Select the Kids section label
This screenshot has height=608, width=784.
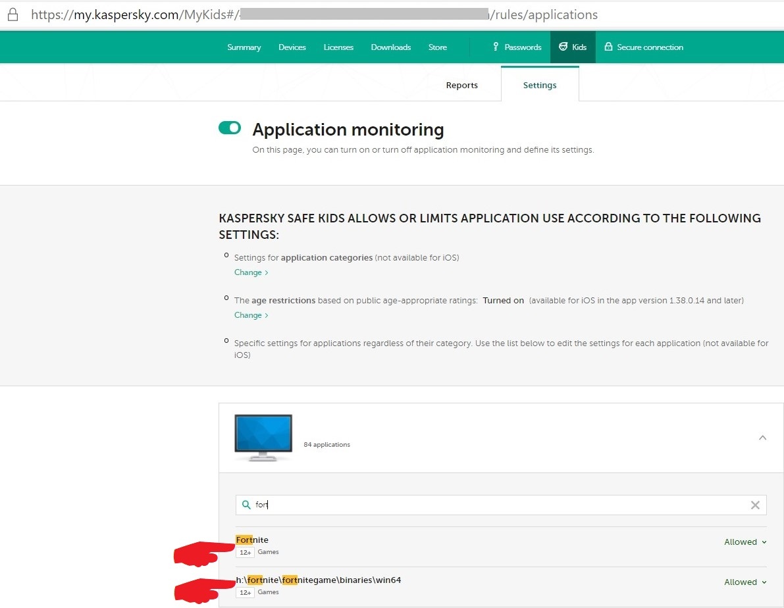click(579, 47)
